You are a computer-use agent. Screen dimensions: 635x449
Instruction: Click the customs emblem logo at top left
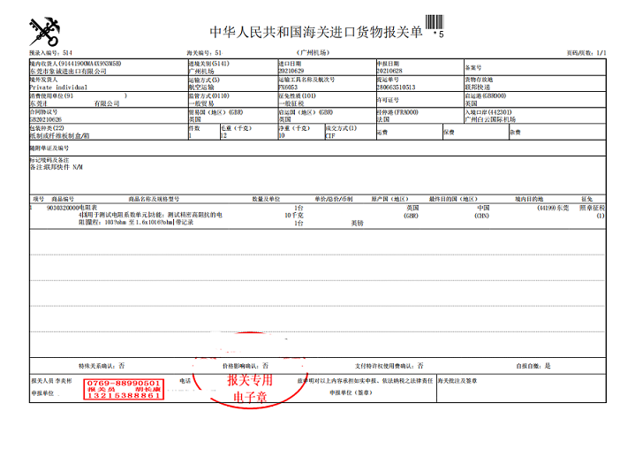coord(43,32)
